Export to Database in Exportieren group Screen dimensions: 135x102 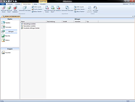point(58,9)
